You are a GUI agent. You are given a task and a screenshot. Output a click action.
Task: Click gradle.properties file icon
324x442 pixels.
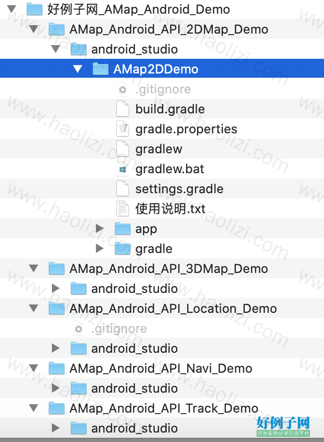pyautogui.click(x=123, y=129)
